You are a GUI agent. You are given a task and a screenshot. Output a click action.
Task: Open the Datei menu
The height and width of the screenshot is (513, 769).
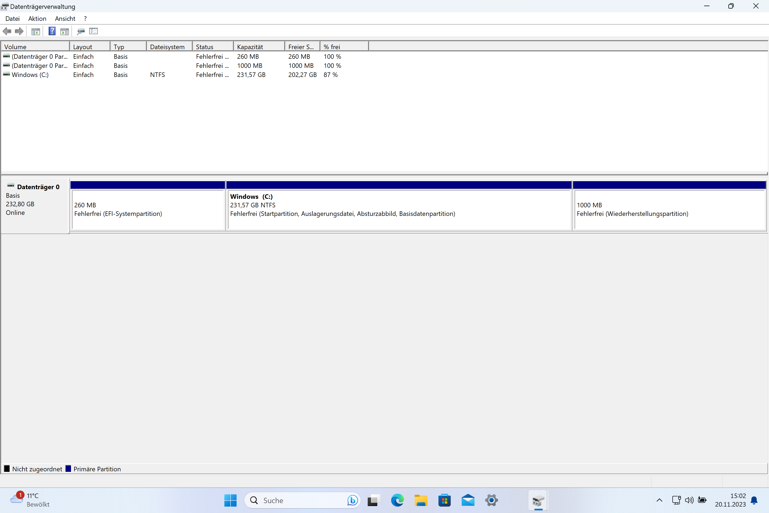click(x=13, y=19)
